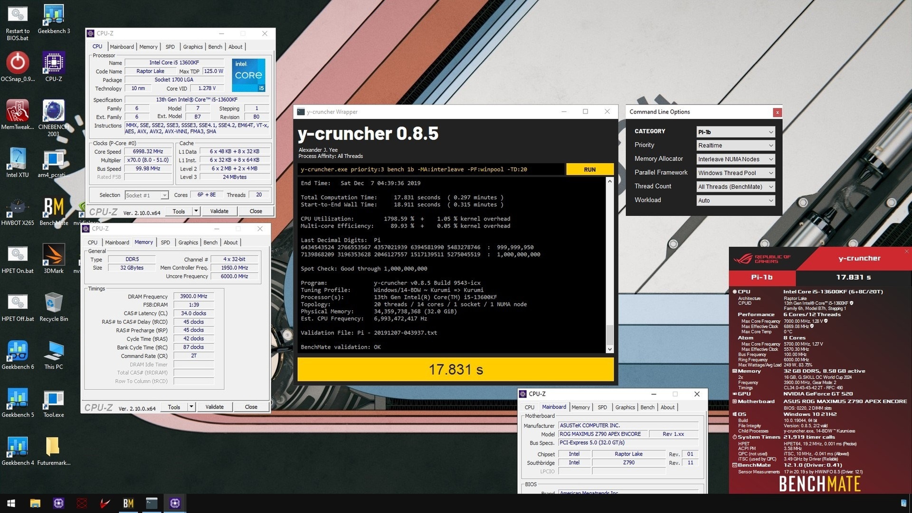
Task: Click DRAM Frequency 3900.0 MHz value
Action: pyautogui.click(x=194, y=296)
